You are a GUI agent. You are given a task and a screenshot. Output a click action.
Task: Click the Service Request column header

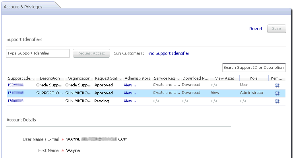point(166,78)
